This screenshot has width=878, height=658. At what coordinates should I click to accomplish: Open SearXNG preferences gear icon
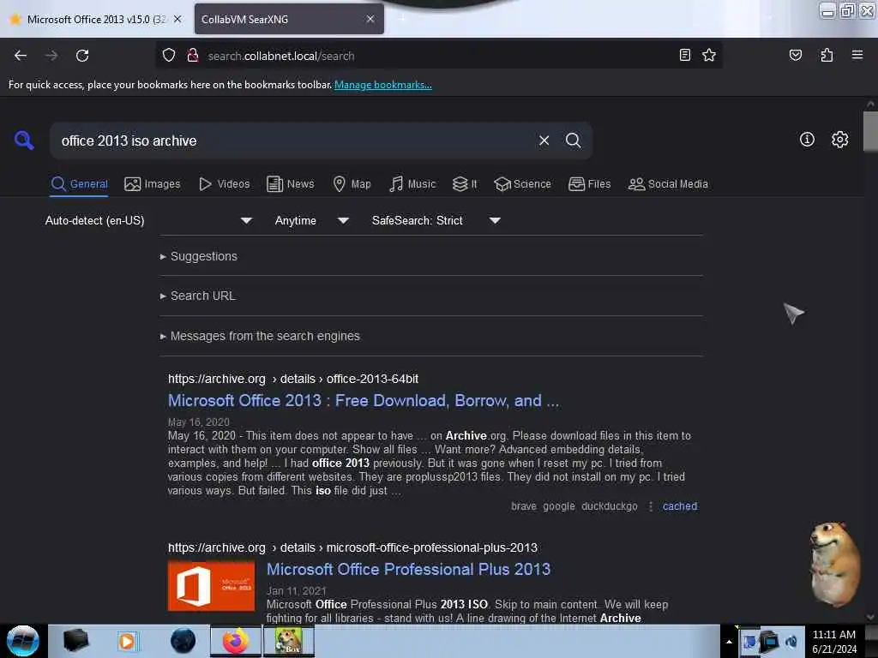pyautogui.click(x=839, y=140)
